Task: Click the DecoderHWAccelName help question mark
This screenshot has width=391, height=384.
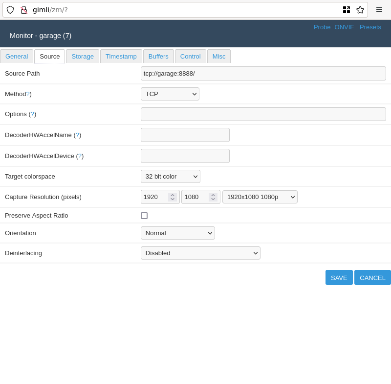Action: click(x=77, y=135)
